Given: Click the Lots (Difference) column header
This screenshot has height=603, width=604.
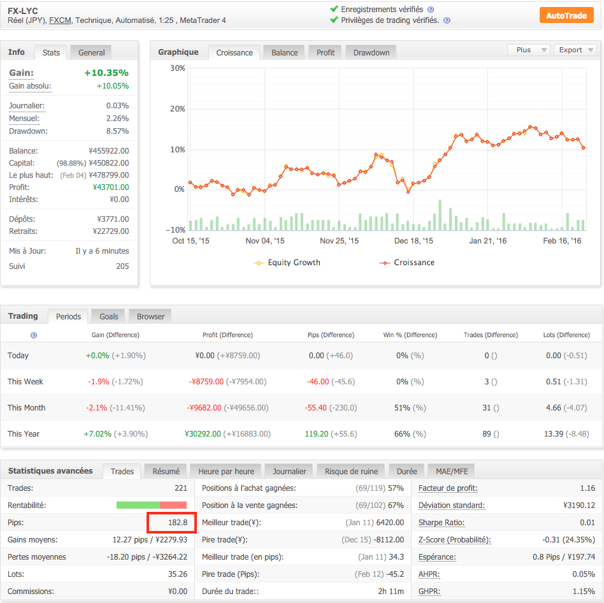Looking at the screenshot, I should tap(566, 335).
